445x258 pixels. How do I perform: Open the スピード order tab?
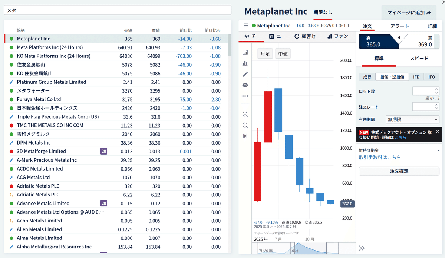(x=419, y=59)
